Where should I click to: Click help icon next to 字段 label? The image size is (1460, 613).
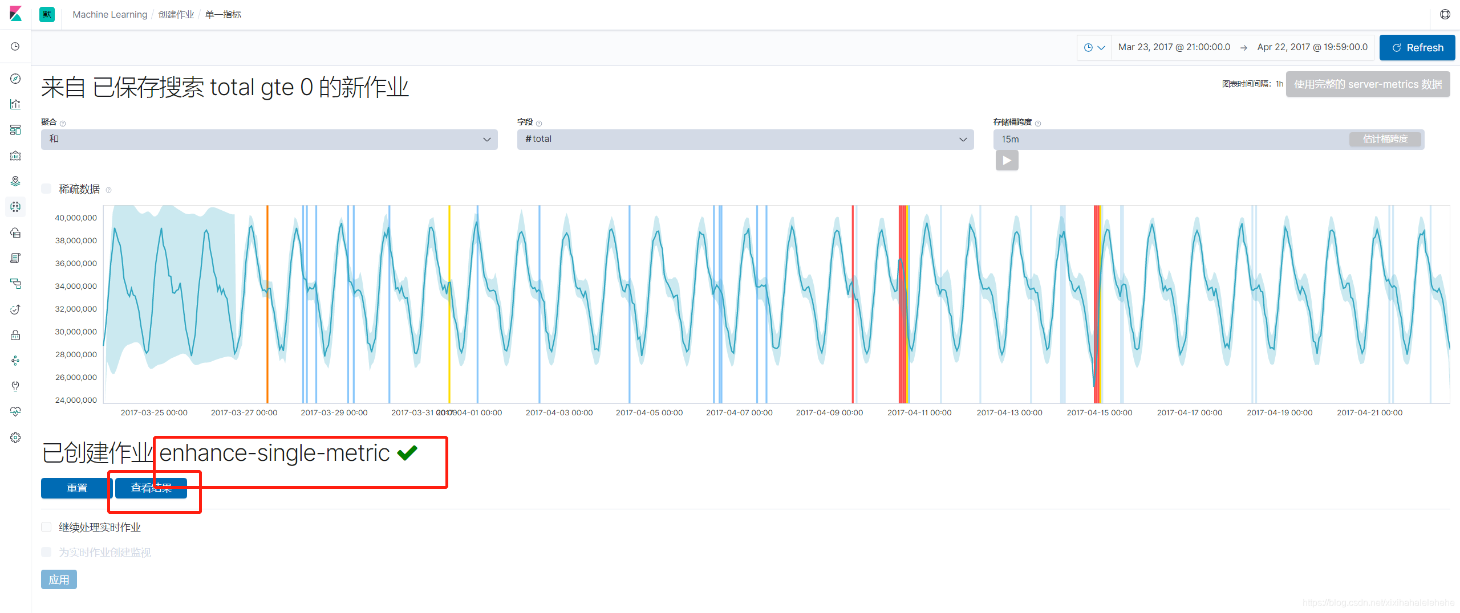point(539,123)
